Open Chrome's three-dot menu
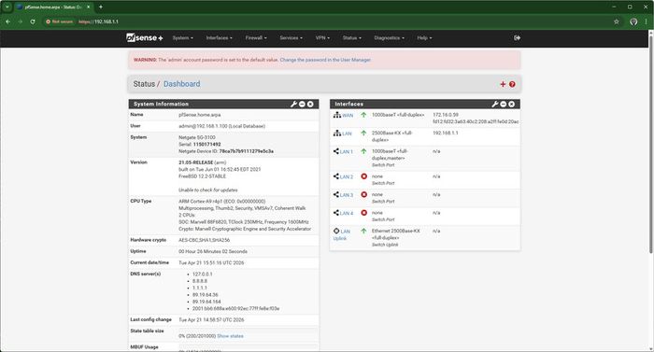This screenshot has height=352, width=654. (x=647, y=21)
